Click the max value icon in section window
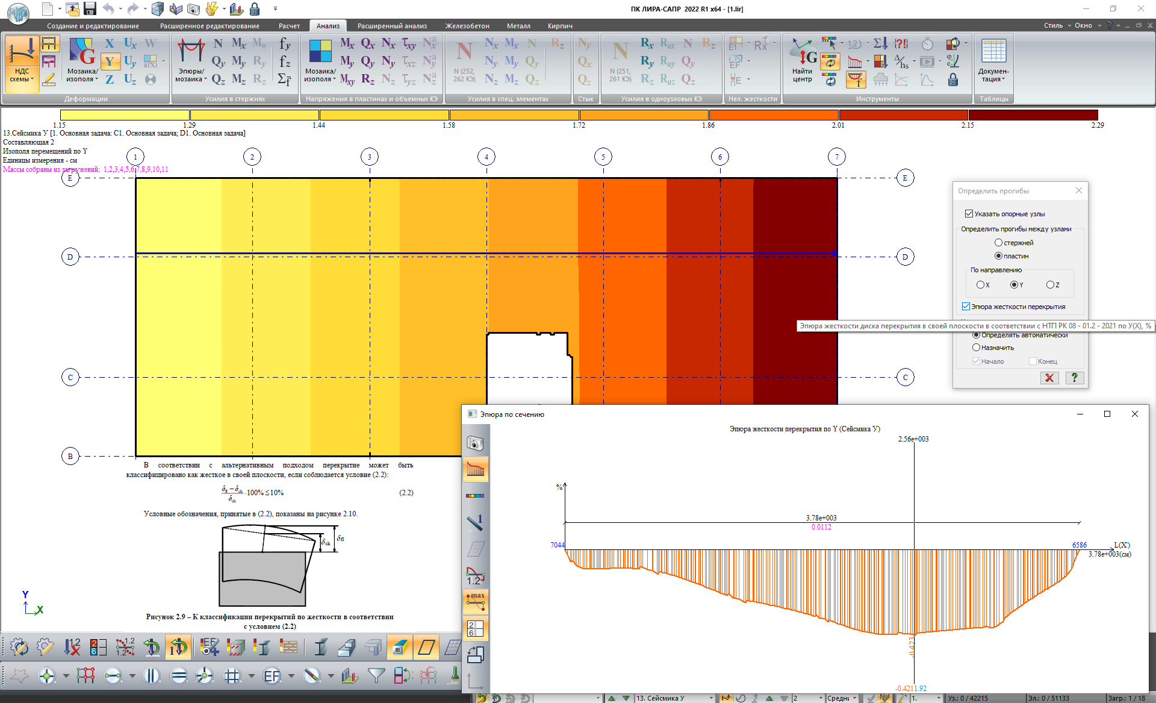1156x703 pixels. pos(475,601)
